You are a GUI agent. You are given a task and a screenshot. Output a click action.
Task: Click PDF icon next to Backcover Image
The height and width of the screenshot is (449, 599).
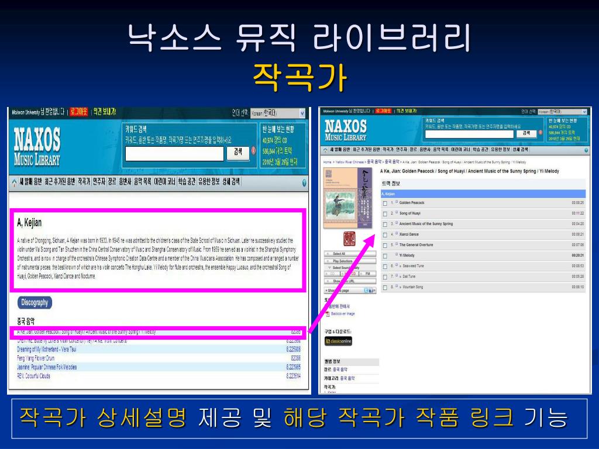coord(328,314)
